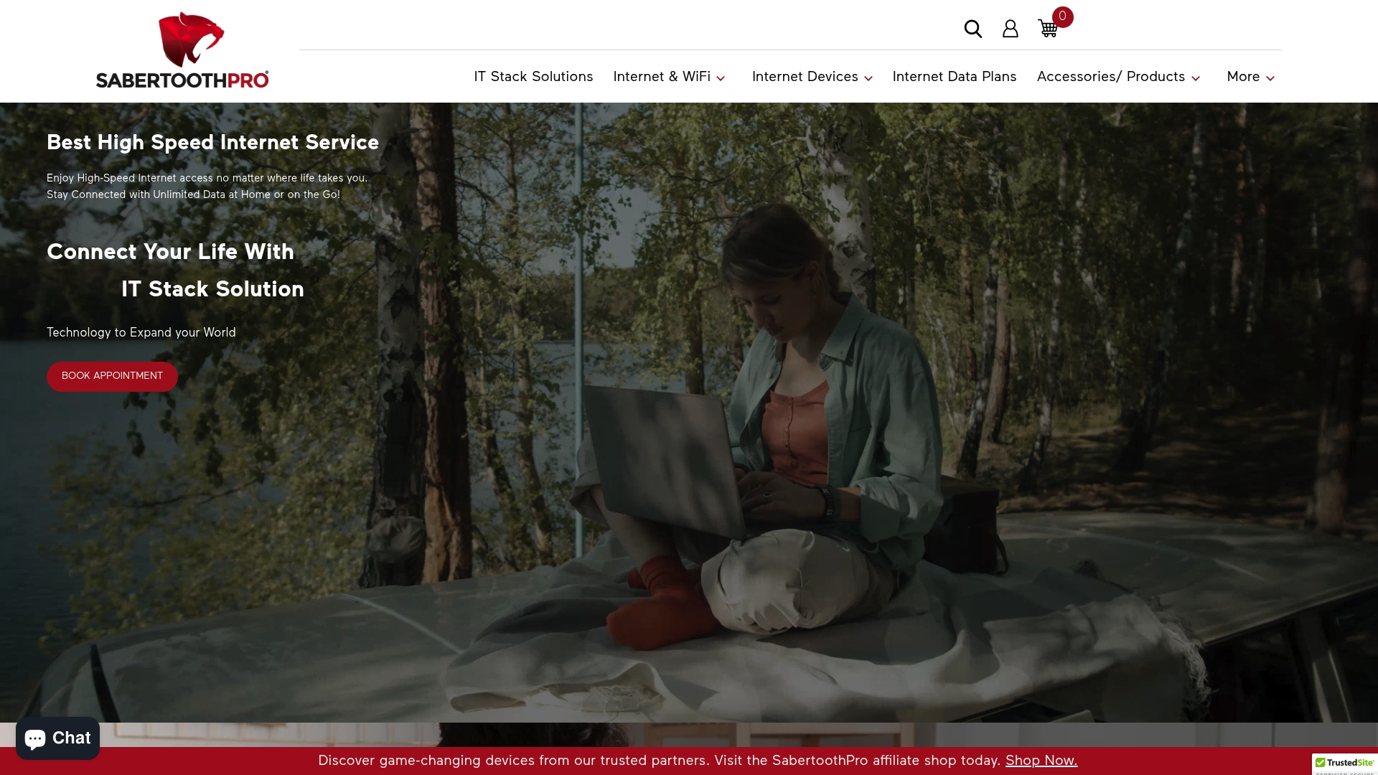Click the Stay Connected with Unlimited Data line
This screenshot has height=775, width=1378.
[x=193, y=195]
